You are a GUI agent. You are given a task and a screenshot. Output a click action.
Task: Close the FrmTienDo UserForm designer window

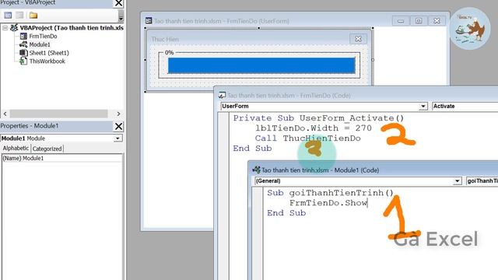(x=437, y=21)
